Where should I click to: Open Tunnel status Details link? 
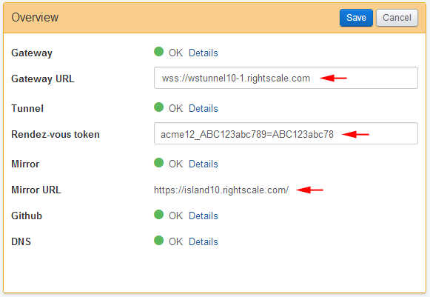tap(204, 108)
